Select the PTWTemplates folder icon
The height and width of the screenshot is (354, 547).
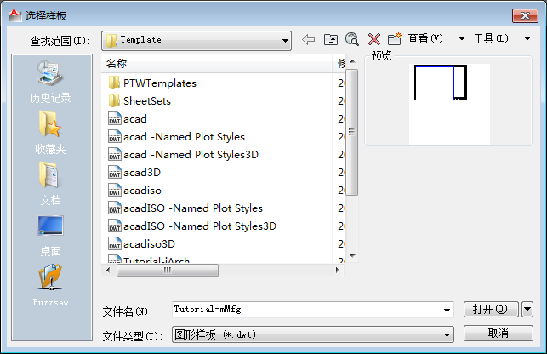(x=115, y=83)
